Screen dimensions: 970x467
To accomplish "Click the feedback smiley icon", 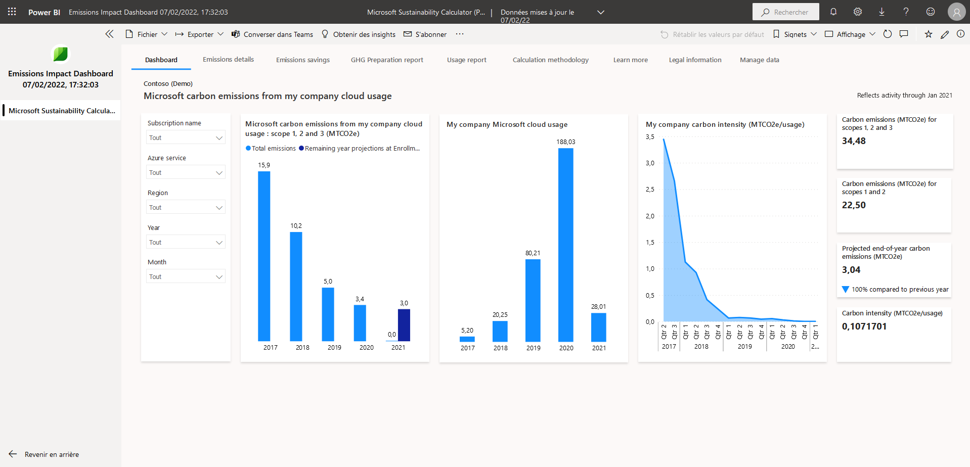I will 931,12.
